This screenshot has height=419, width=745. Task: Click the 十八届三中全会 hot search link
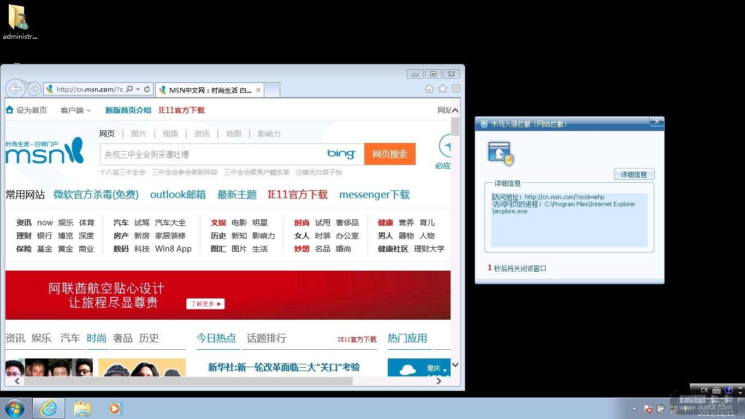click(122, 172)
